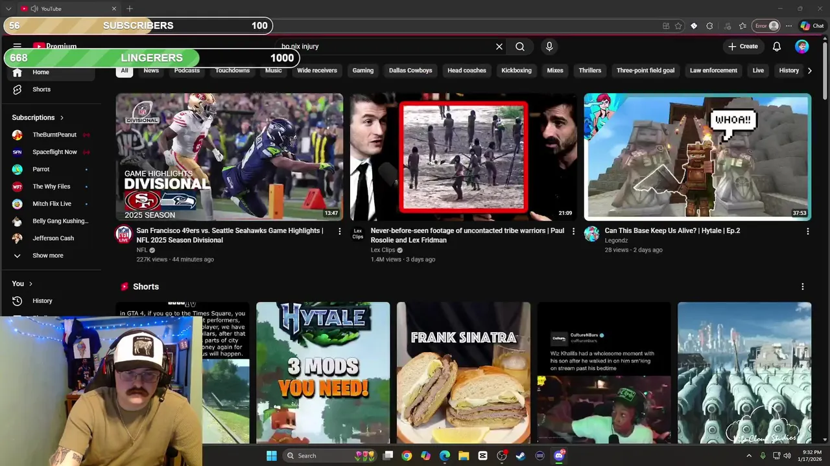Open Microsoft Edge from the taskbar
Viewport: 830px width, 466px height.
click(445, 456)
